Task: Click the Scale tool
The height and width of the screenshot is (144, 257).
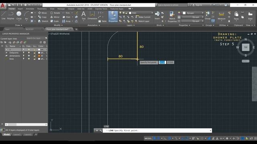Action: [x=55, y=21]
